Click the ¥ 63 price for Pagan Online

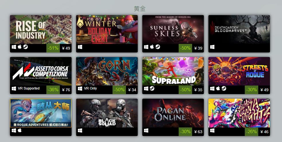point(198,132)
